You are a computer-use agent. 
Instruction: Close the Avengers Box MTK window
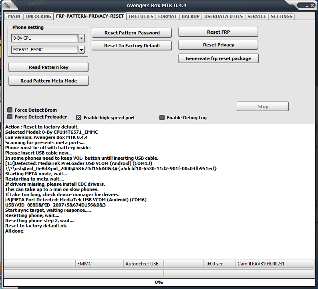click(312, 6)
